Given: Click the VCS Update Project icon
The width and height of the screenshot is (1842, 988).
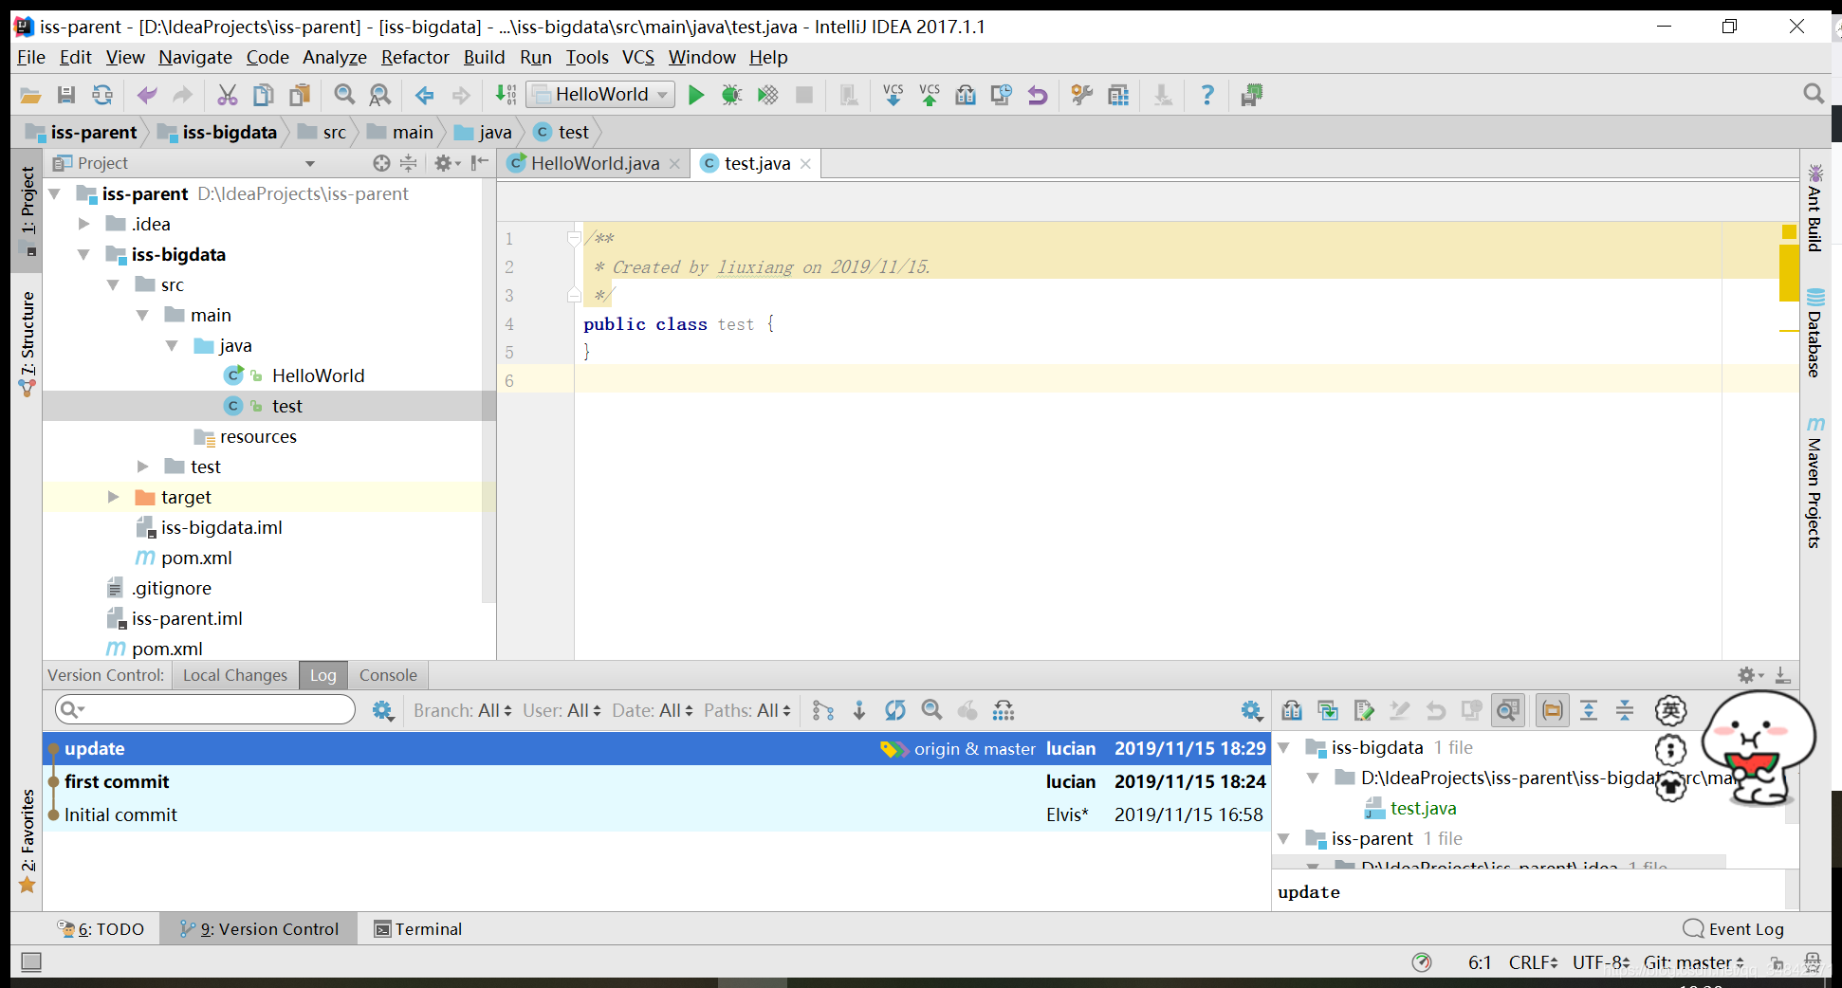Looking at the screenshot, I should [x=893, y=95].
